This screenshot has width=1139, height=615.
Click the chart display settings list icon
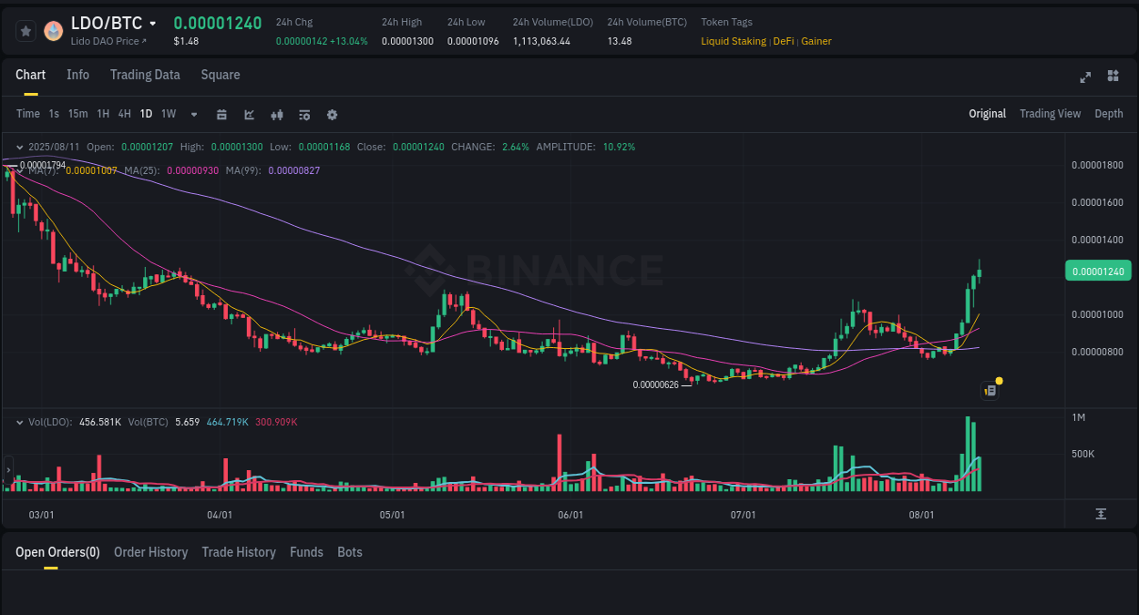pos(303,114)
